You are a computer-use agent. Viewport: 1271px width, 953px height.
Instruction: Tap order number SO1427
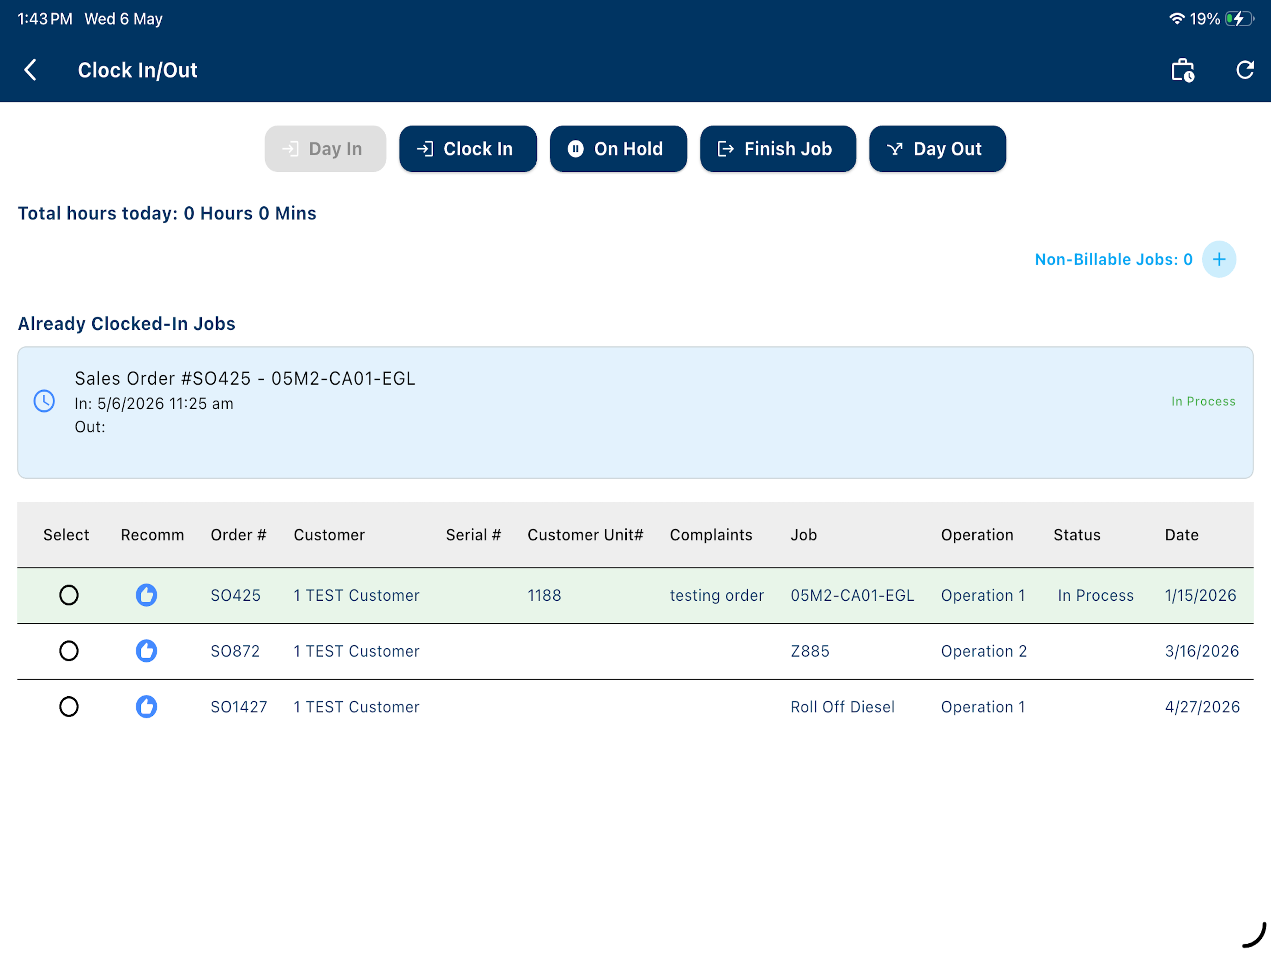pos(239,706)
